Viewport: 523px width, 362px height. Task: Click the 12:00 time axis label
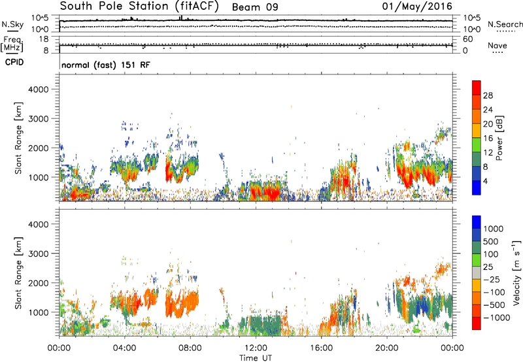point(256,348)
